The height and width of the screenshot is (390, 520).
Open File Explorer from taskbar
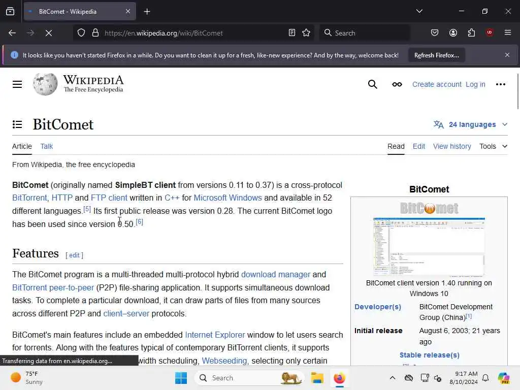(x=317, y=378)
